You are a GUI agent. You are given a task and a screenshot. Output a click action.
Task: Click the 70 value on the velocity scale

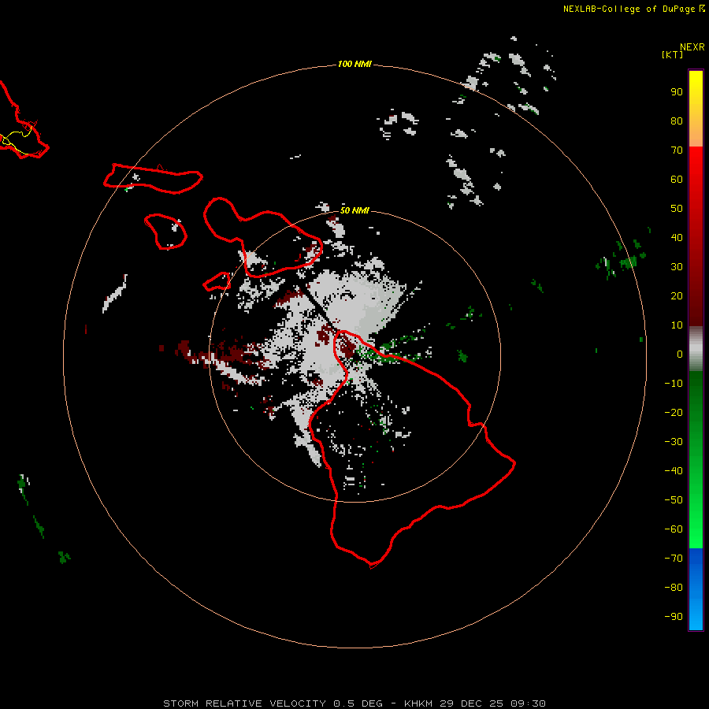click(677, 150)
